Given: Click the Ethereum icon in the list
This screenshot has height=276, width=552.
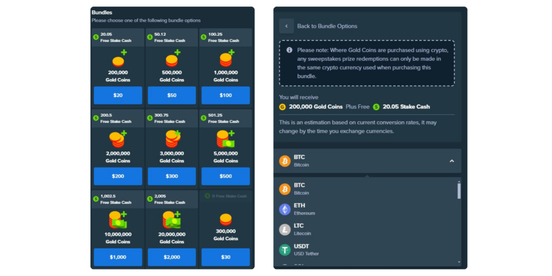Looking at the screenshot, I should (x=285, y=209).
